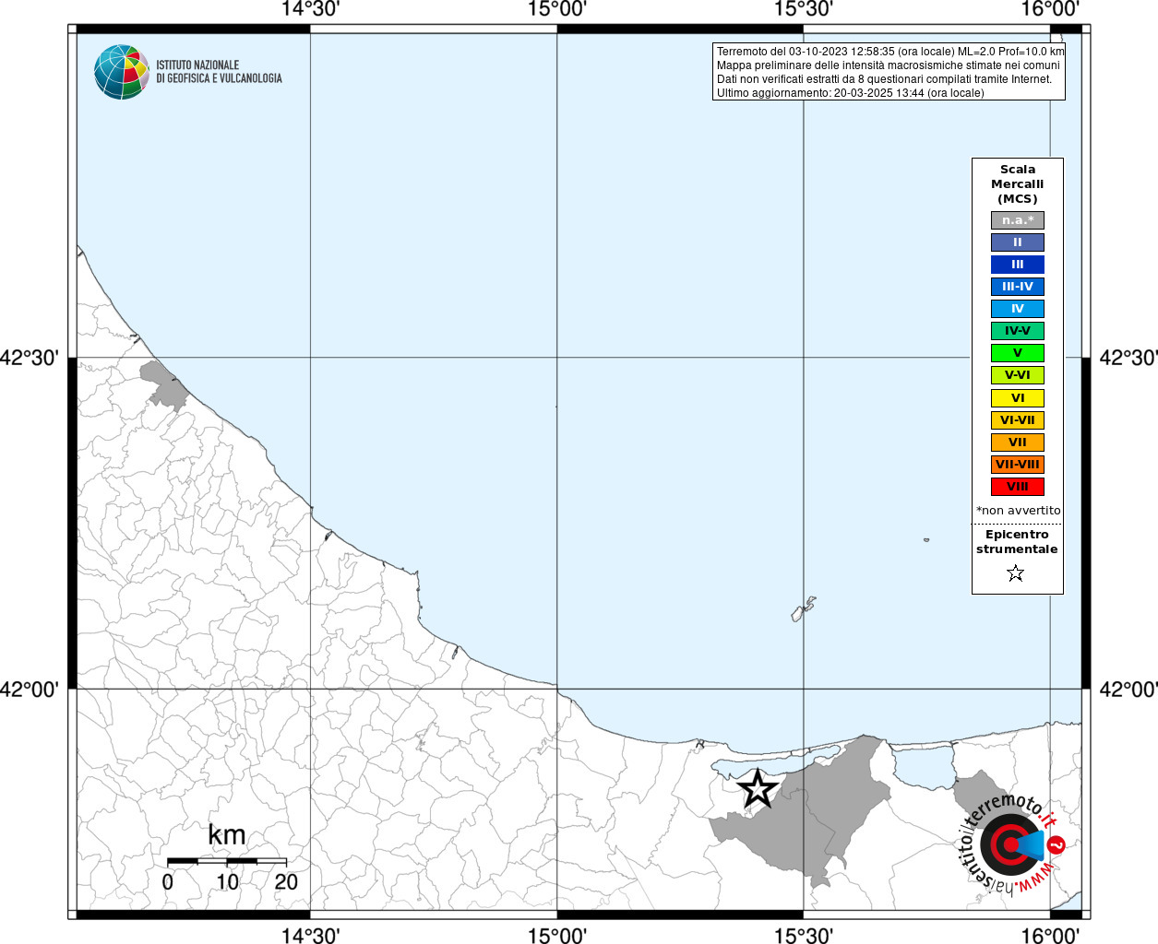1158x944 pixels.
Task: Click the small islands in the sea
Action: pyautogui.click(x=804, y=609)
